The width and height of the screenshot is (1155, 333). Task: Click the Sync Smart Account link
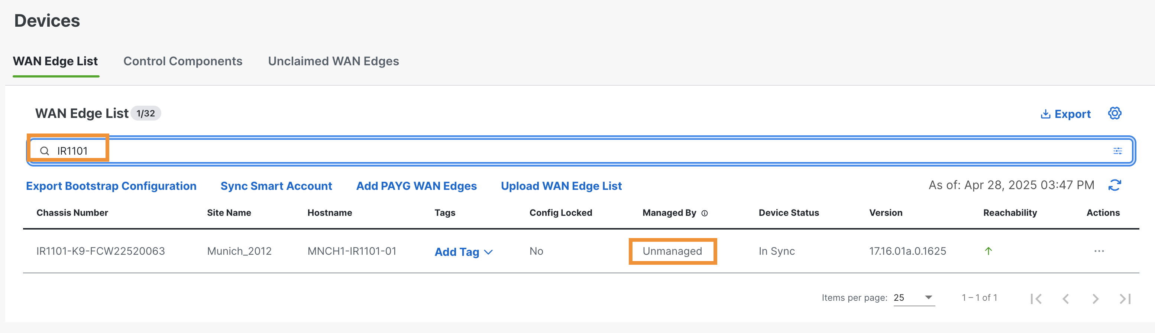click(x=276, y=186)
